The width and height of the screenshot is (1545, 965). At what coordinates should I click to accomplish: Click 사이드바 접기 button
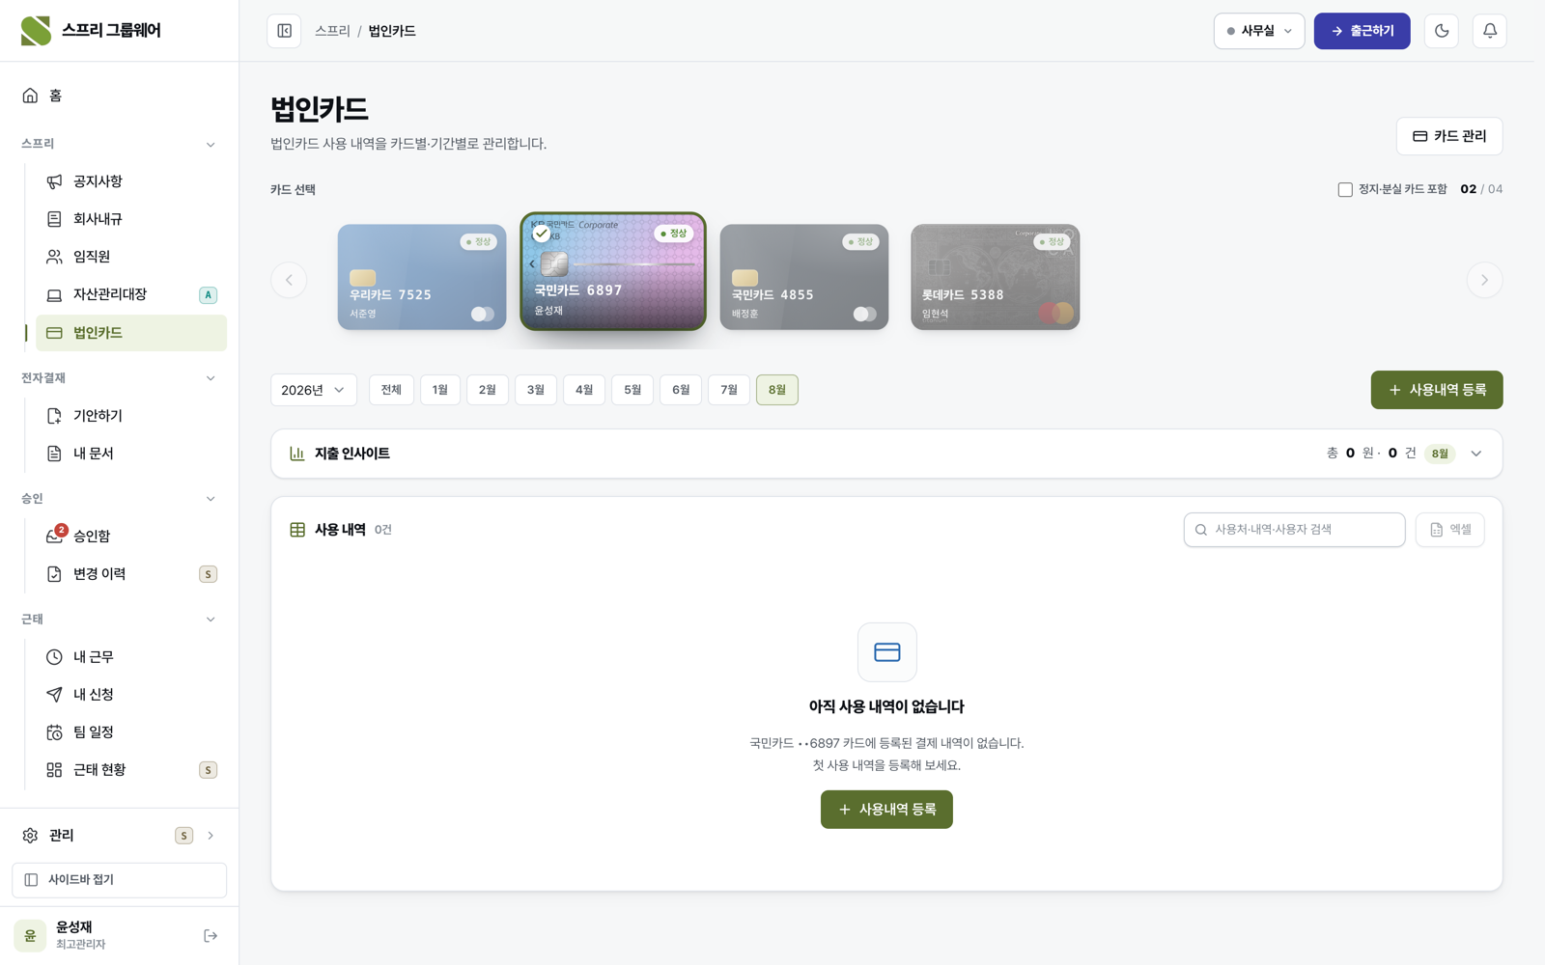point(120,880)
